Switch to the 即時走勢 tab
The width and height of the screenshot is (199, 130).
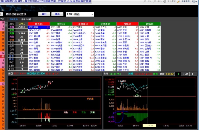click(x=14, y=19)
